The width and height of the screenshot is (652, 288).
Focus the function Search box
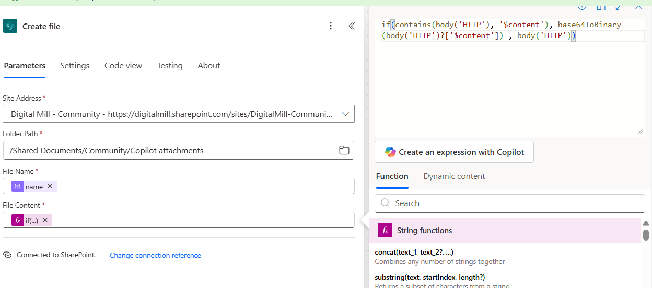[510, 203]
